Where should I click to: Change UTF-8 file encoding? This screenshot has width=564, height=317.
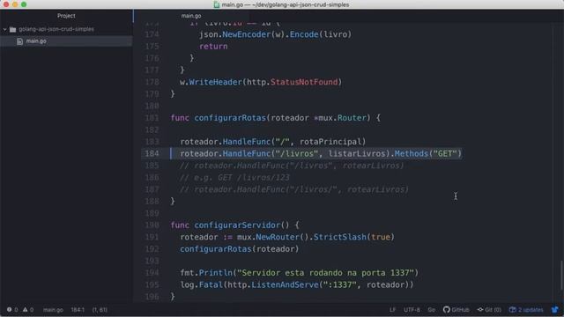[x=412, y=310]
